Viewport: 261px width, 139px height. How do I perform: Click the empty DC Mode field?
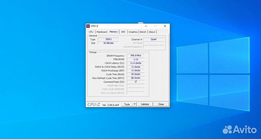[153, 43]
